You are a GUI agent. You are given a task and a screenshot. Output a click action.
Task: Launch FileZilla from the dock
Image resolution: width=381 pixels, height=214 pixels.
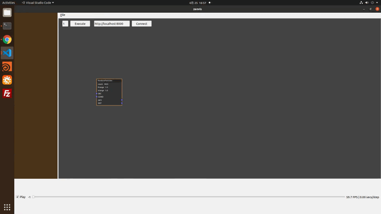tap(7, 94)
